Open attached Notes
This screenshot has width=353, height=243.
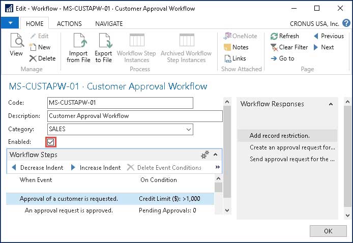236,47
